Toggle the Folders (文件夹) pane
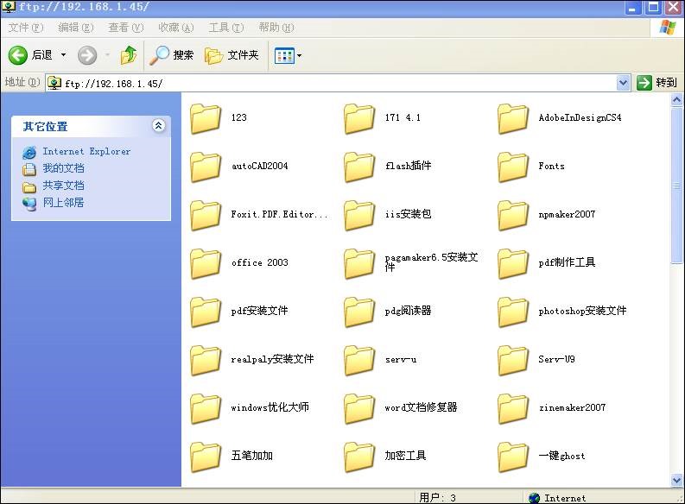This screenshot has width=685, height=504. point(232,55)
